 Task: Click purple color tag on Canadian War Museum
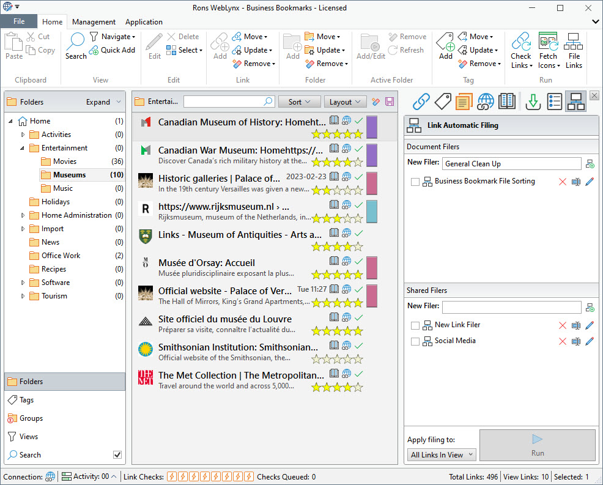[x=371, y=155]
